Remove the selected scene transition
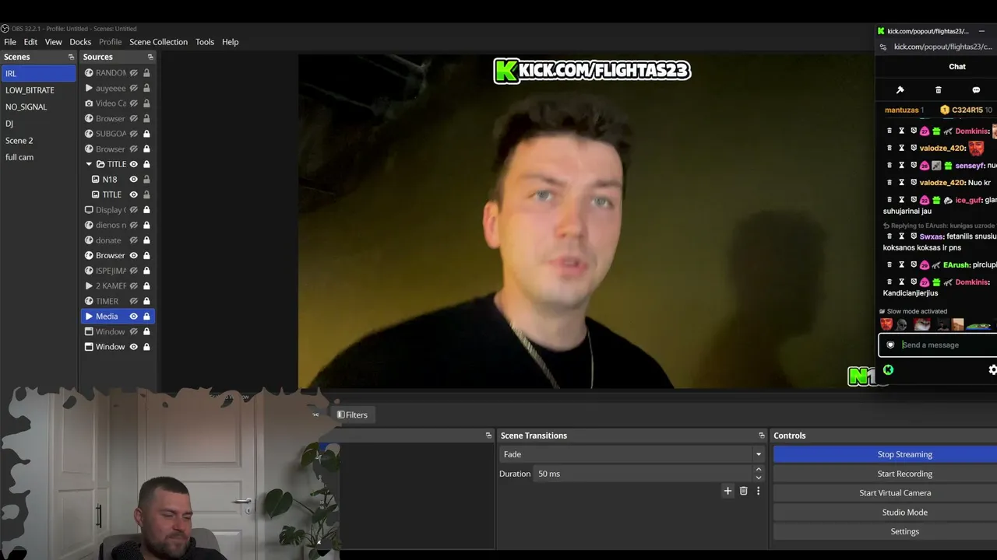The height and width of the screenshot is (560, 997). (x=743, y=491)
